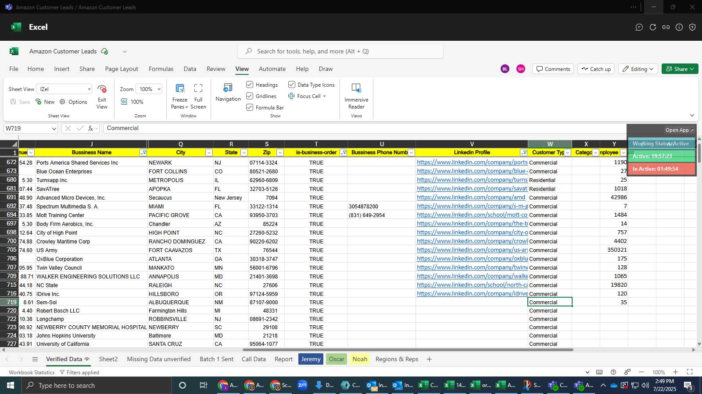This screenshot has width=702, height=394.
Task: Open Editing mode dropdown
Action: pos(638,69)
